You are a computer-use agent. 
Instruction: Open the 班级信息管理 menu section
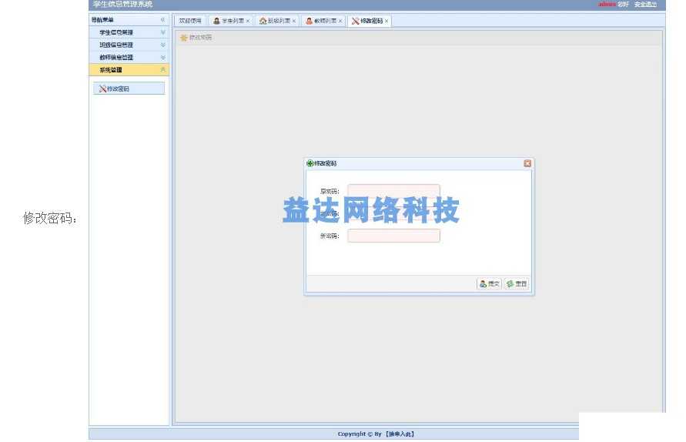point(129,45)
